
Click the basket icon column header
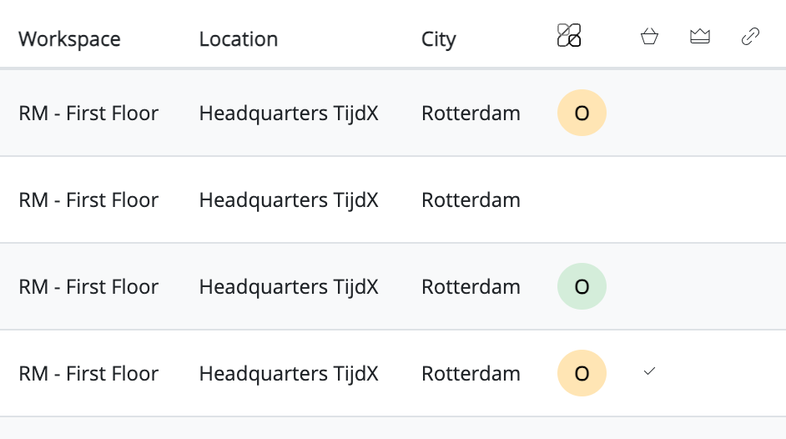click(649, 36)
